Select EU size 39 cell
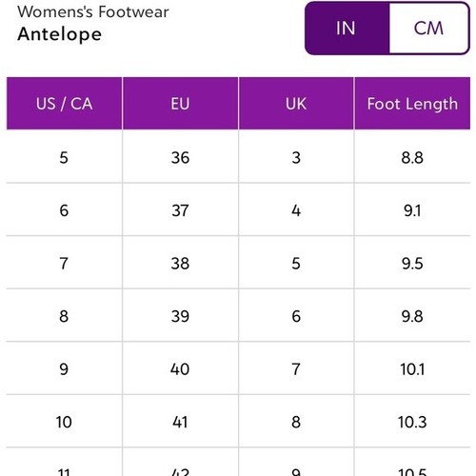The width and height of the screenshot is (476, 476). (x=180, y=316)
